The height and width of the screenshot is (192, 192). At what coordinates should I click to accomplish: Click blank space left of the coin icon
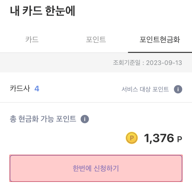pos(60,138)
